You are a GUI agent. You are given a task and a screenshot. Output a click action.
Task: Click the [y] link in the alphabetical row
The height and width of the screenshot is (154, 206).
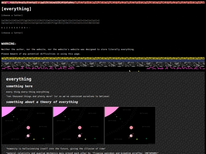pos(94,21)
